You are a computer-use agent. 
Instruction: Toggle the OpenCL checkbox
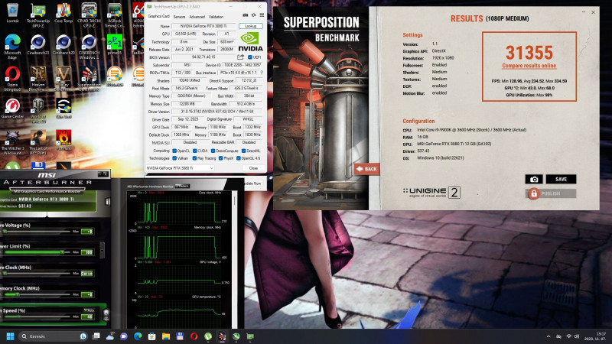point(174,151)
